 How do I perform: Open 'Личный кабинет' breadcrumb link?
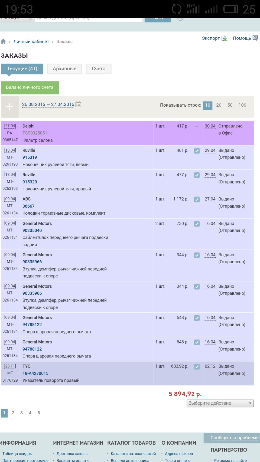point(31,41)
